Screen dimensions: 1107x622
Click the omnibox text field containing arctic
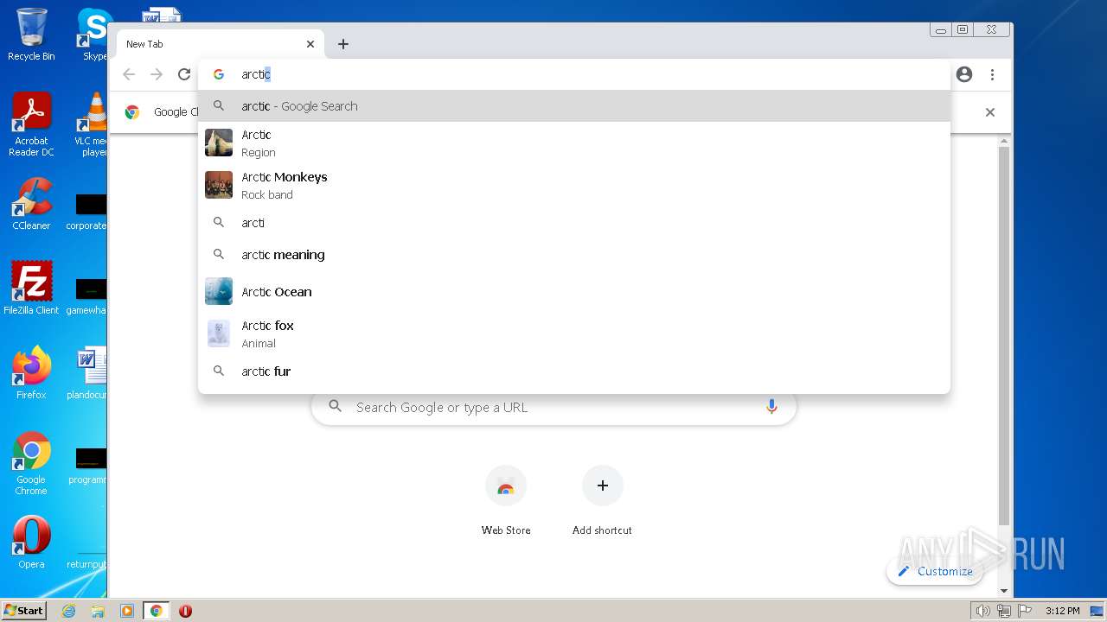click(574, 74)
